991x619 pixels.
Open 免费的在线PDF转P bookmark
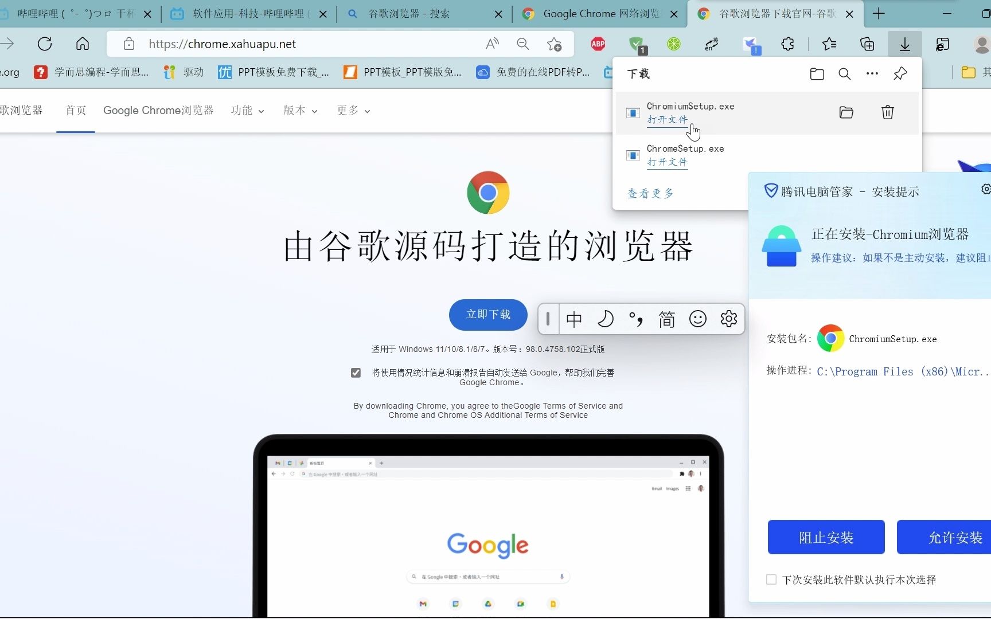533,72
